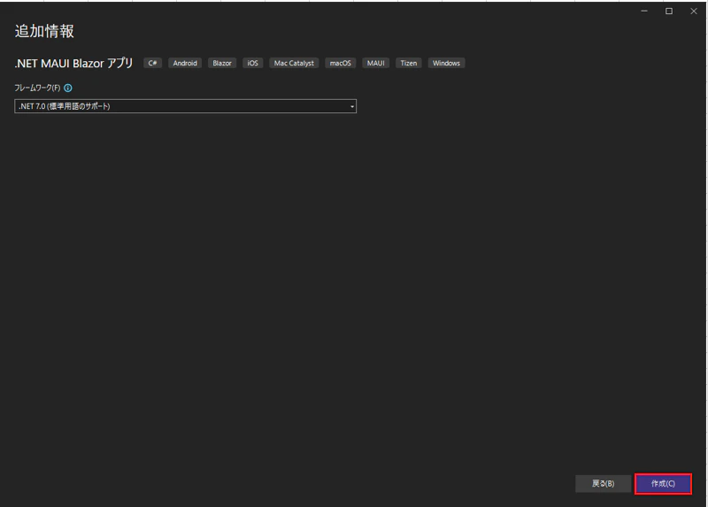
Task: Click the macOS tag
Action: pyautogui.click(x=341, y=63)
